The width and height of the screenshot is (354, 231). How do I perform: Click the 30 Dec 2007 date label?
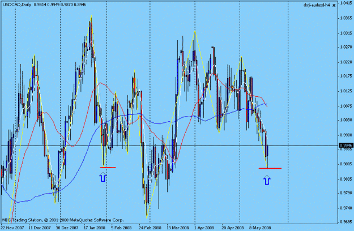point(67,228)
